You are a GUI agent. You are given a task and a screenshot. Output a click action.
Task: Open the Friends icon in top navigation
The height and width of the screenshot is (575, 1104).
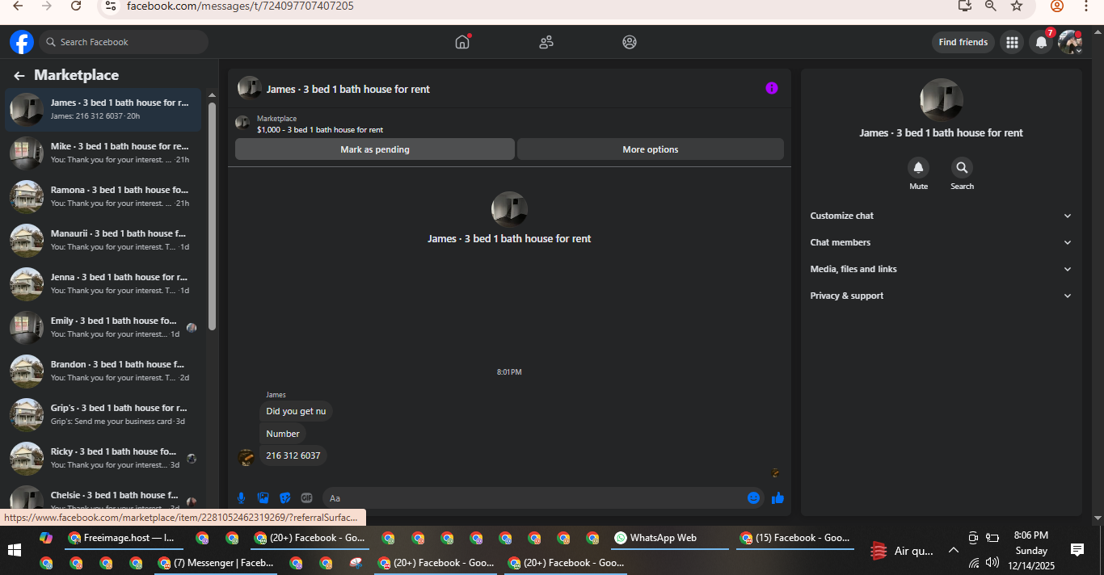click(546, 42)
